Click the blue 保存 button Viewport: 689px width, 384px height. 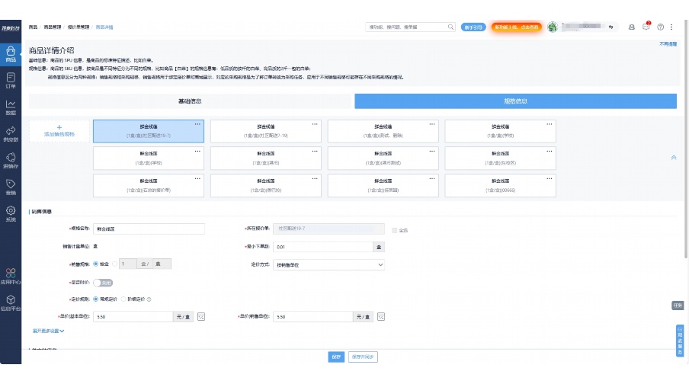click(x=335, y=357)
